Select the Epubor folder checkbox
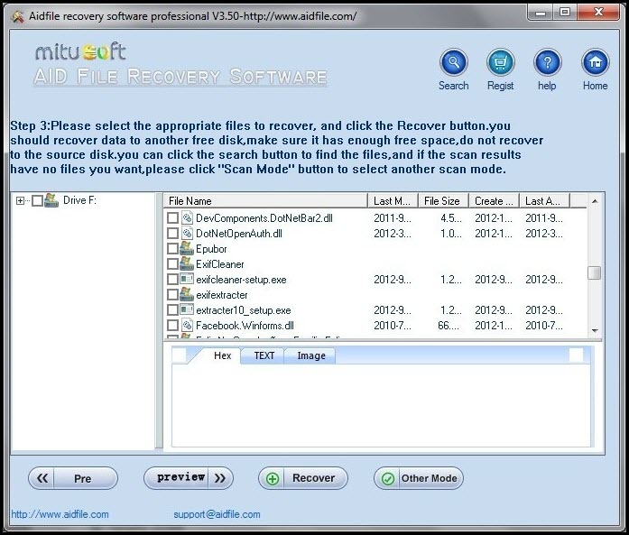Viewport: 629px width, 535px height. click(172, 248)
